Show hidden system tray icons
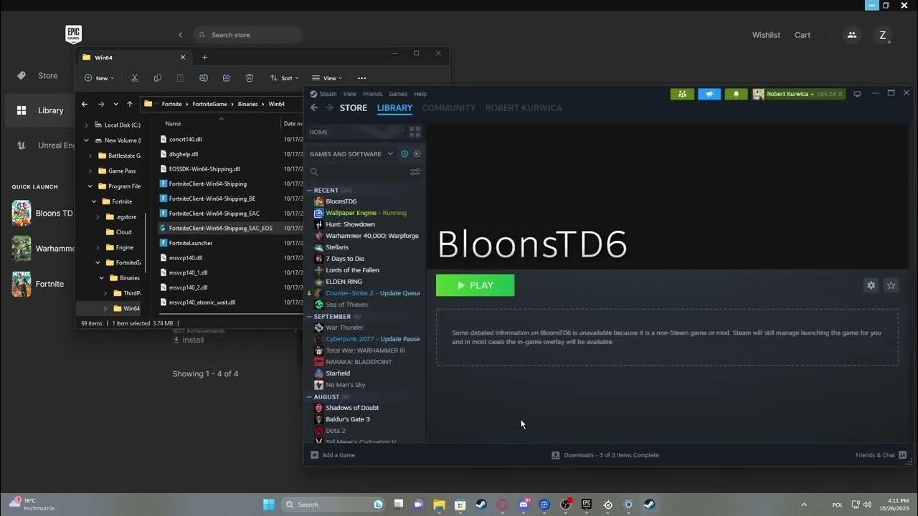The height and width of the screenshot is (516, 918). coord(803,505)
